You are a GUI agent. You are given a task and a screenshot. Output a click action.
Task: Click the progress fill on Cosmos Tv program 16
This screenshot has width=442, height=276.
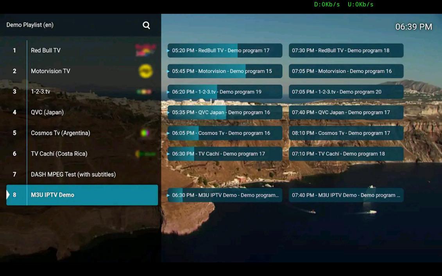click(x=184, y=133)
